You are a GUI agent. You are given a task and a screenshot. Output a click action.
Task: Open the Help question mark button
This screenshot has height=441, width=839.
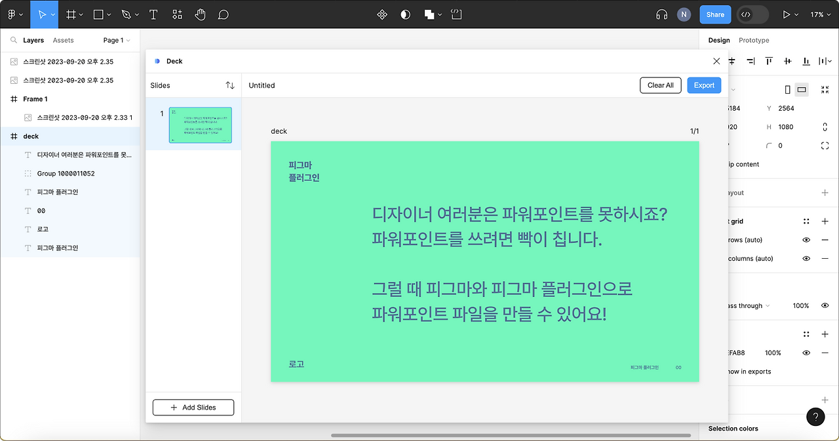(x=815, y=417)
